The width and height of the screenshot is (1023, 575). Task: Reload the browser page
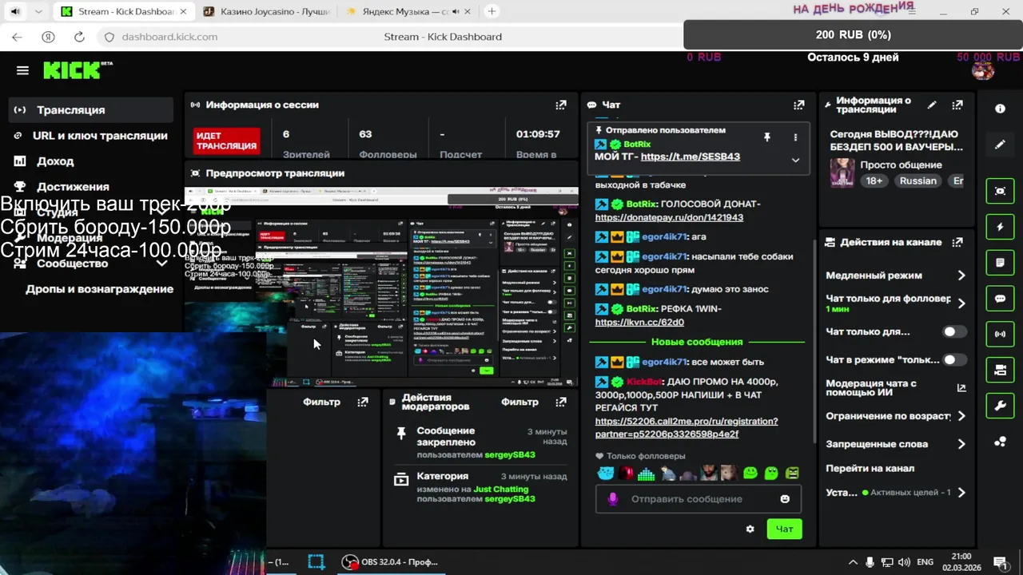click(79, 37)
